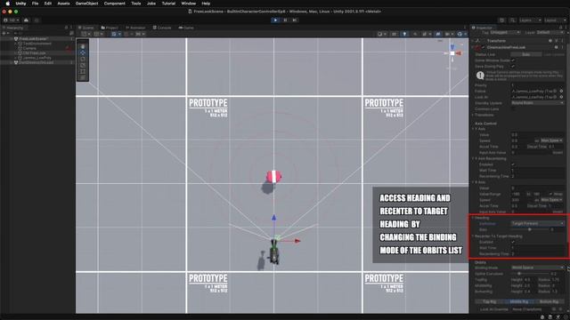Open the account dropdown in toolbar
Viewport: 570px width, 320px height.
coord(11,20)
